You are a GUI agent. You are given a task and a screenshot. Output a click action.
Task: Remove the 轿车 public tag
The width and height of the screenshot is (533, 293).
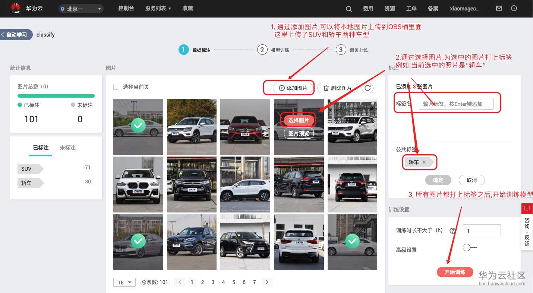point(424,162)
